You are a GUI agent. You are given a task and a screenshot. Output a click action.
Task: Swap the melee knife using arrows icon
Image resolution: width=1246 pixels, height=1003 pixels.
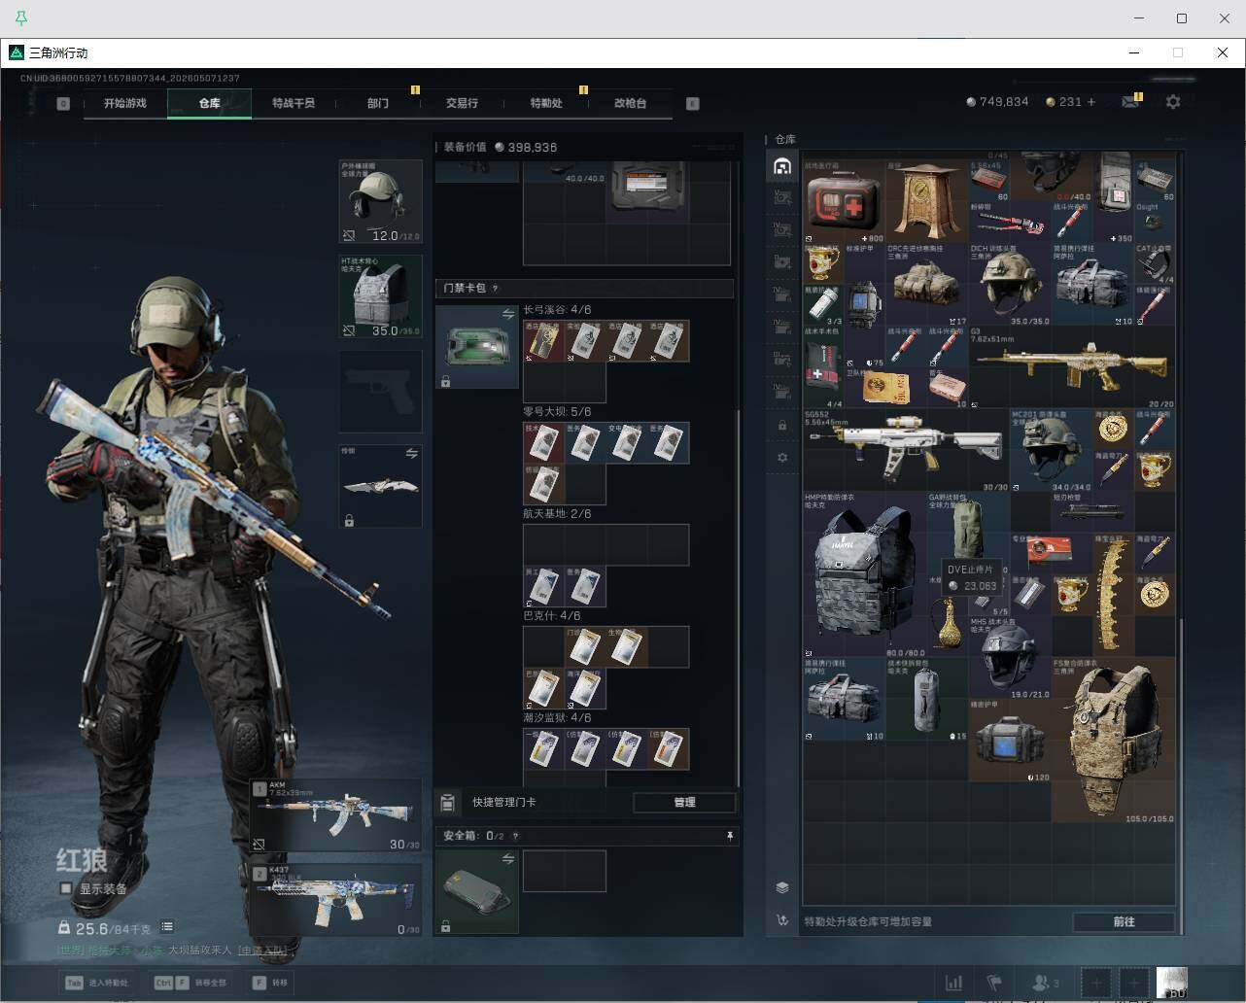coord(412,453)
